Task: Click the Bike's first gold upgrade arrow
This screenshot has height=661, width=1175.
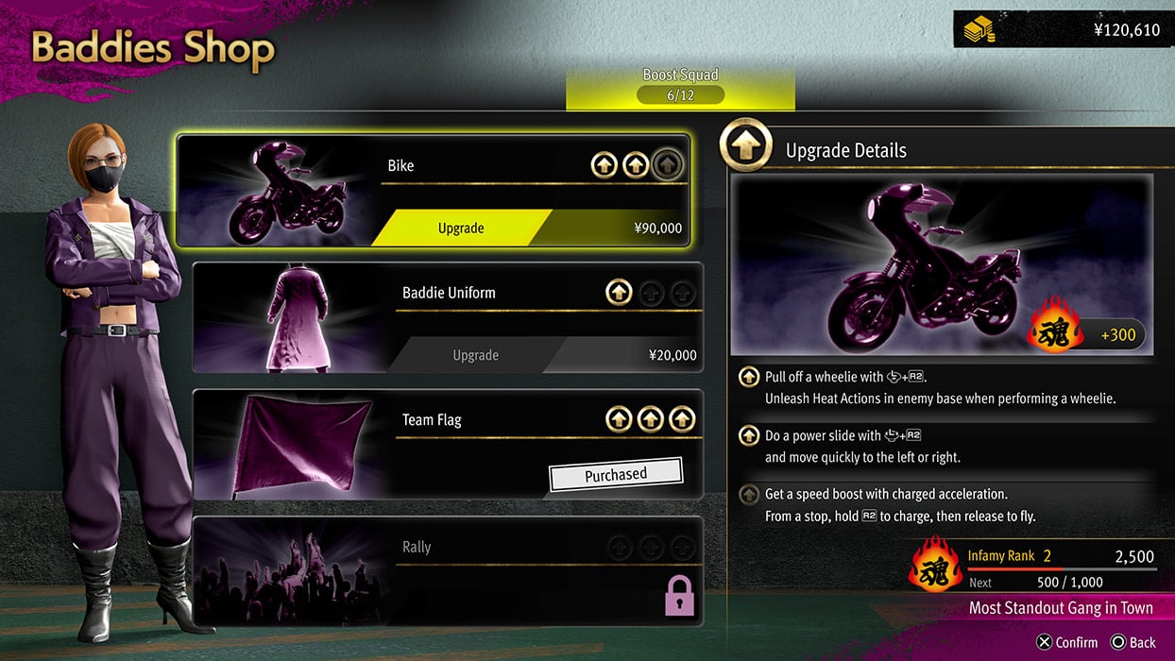Action: (605, 166)
